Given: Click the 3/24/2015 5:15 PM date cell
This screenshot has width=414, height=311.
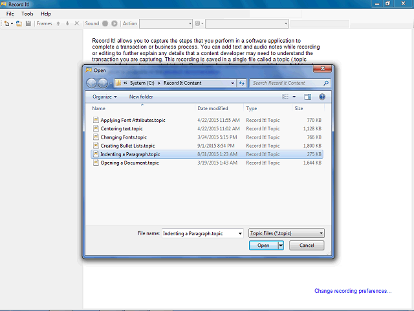Looking at the screenshot, I should tap(217, 137).
